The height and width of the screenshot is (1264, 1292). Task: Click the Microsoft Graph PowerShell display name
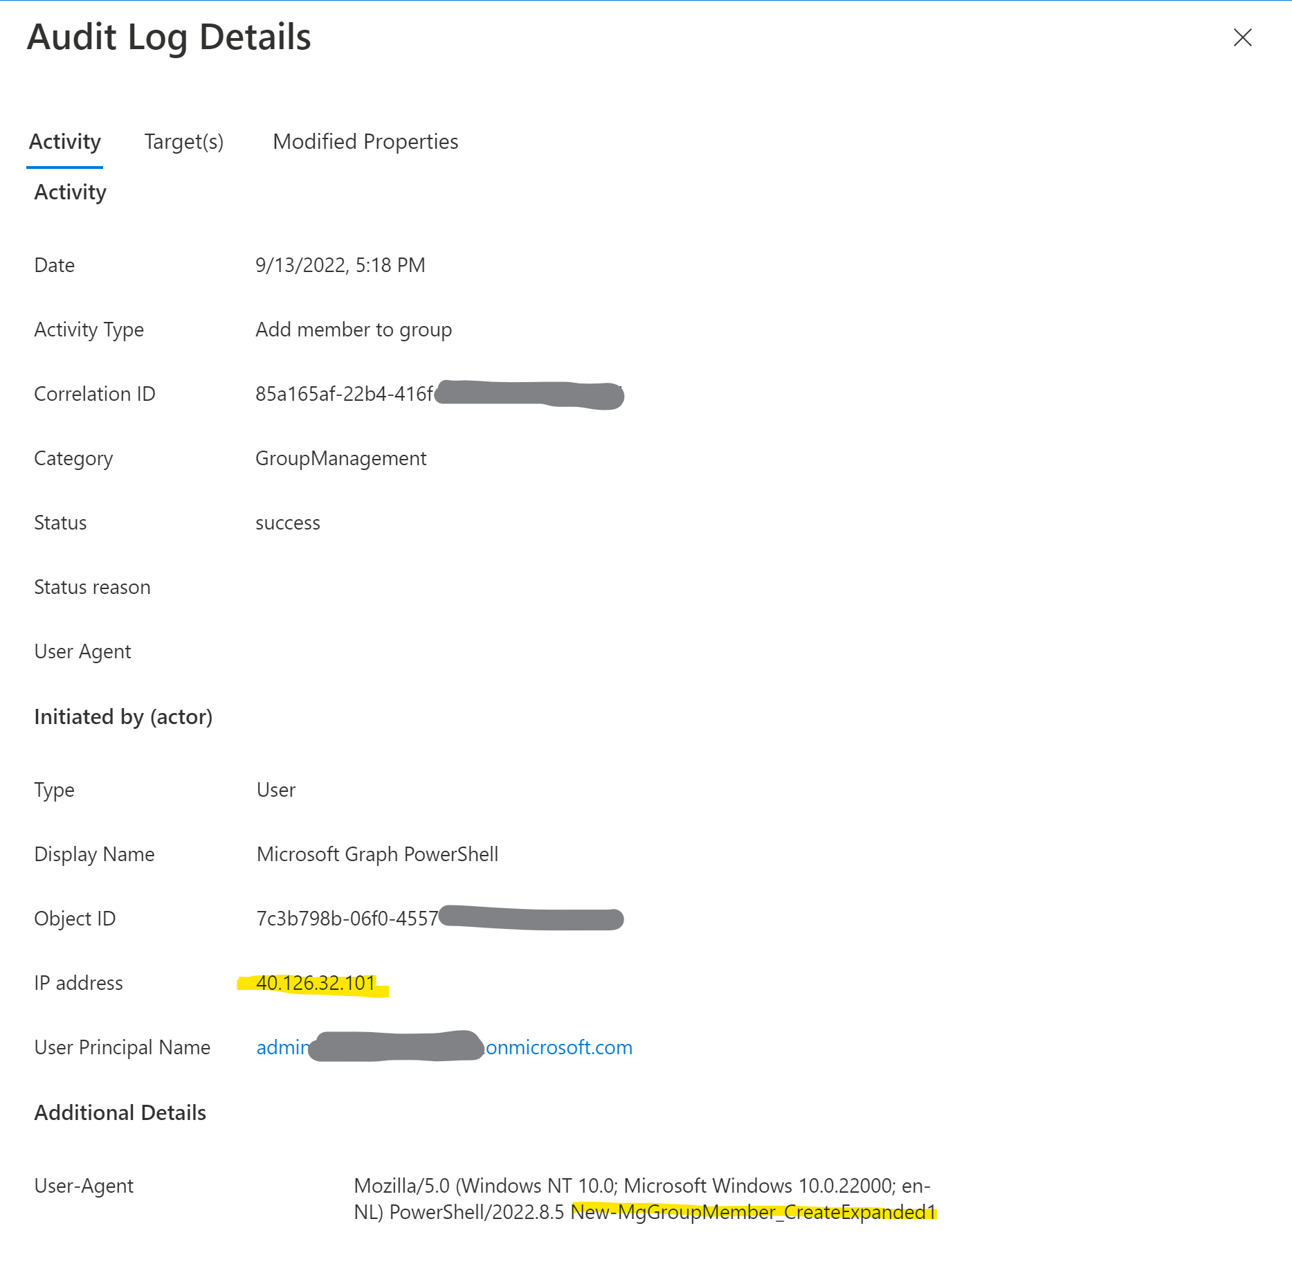coord(377,854)
